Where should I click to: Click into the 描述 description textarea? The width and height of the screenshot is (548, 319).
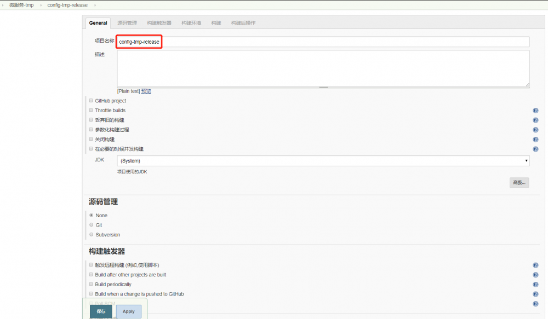coord(323,68)
